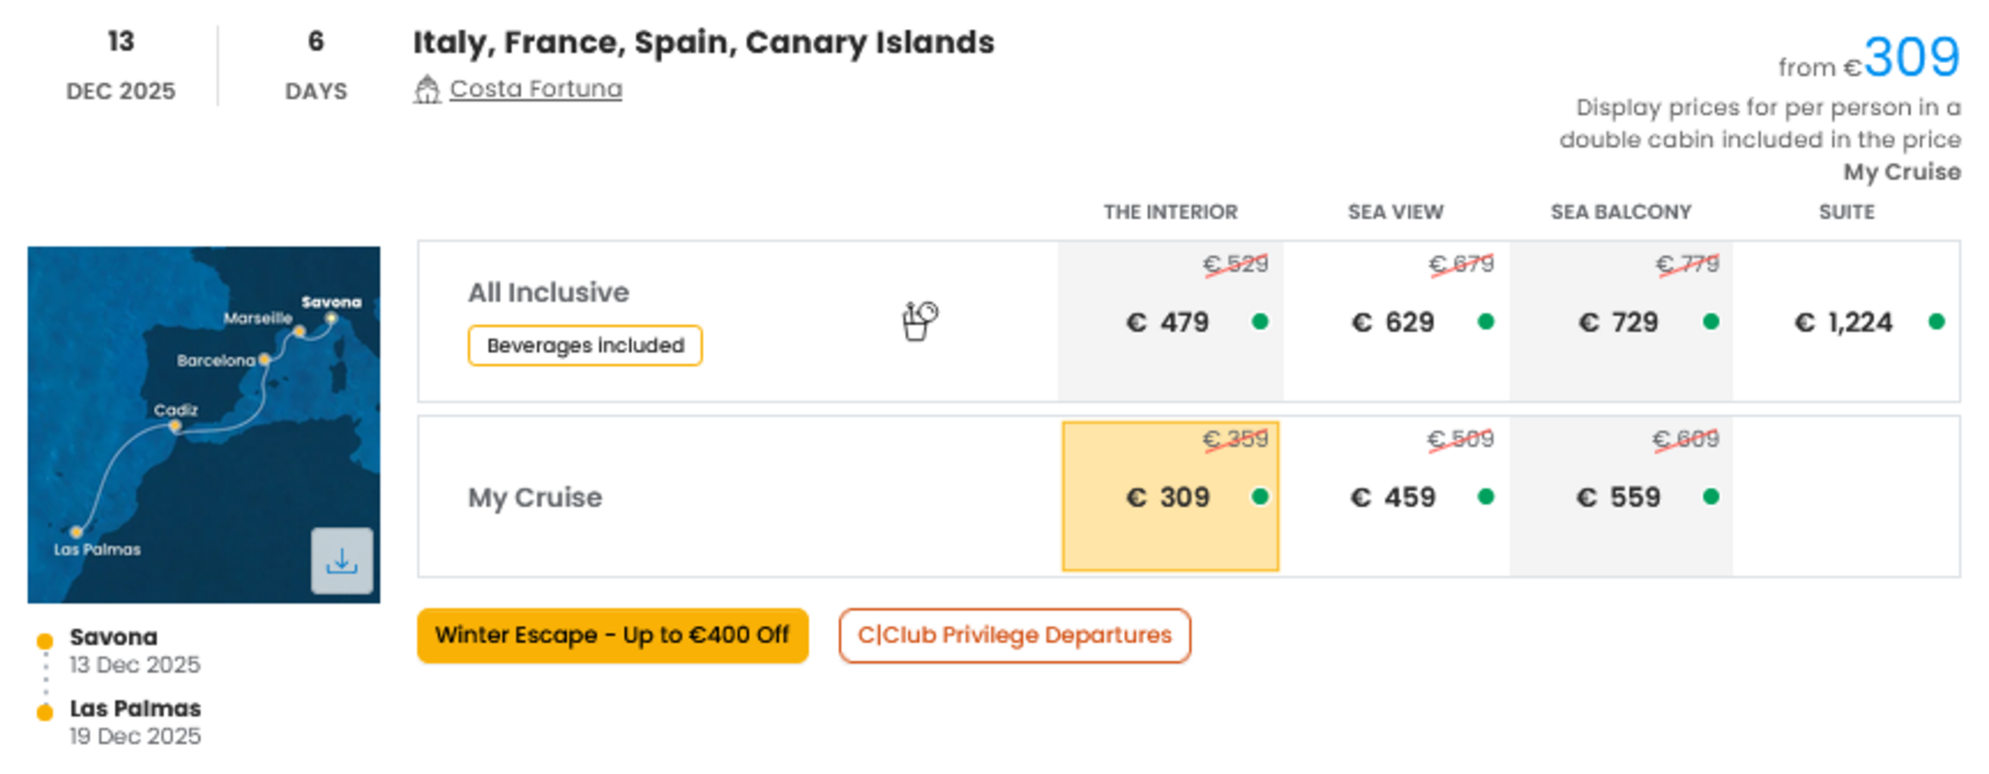Viewport: 1989px width, 774px height.
Task: Select the My Cruise fare row label
Action: (x=535, y=497)
